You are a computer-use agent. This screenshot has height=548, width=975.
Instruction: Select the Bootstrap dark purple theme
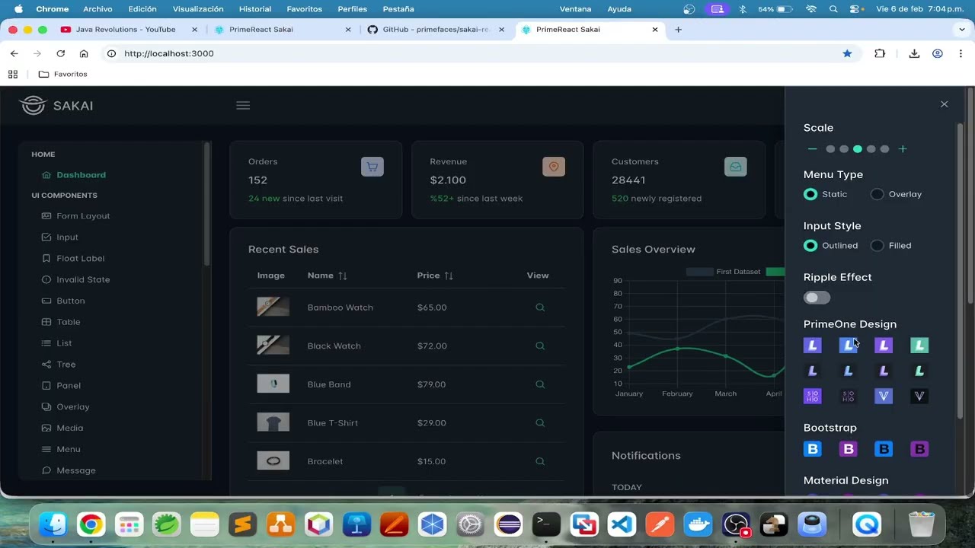[919, 449]
